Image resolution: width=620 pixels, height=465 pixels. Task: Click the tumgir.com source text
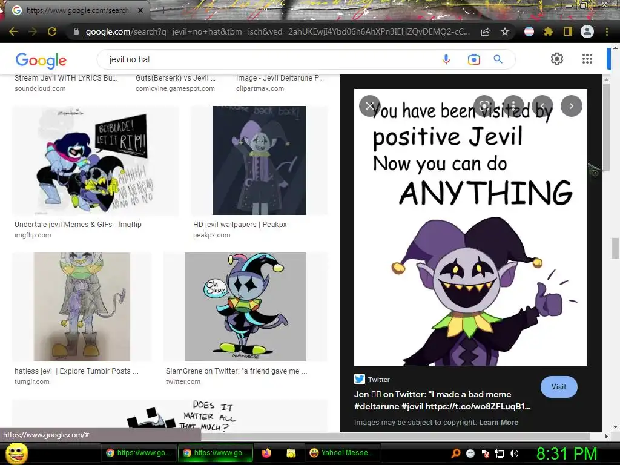(x=31, y=381)
